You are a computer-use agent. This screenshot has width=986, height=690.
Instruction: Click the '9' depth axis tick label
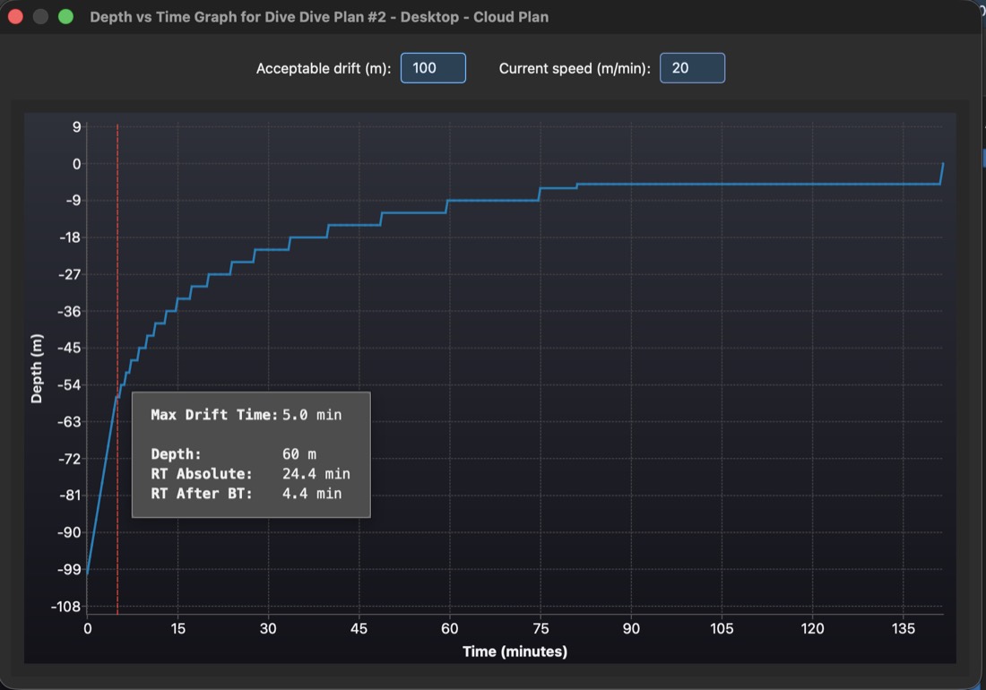click(x=77, y=127)
